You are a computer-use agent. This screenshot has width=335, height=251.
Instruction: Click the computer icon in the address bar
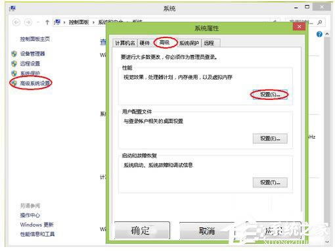(57, 22)
